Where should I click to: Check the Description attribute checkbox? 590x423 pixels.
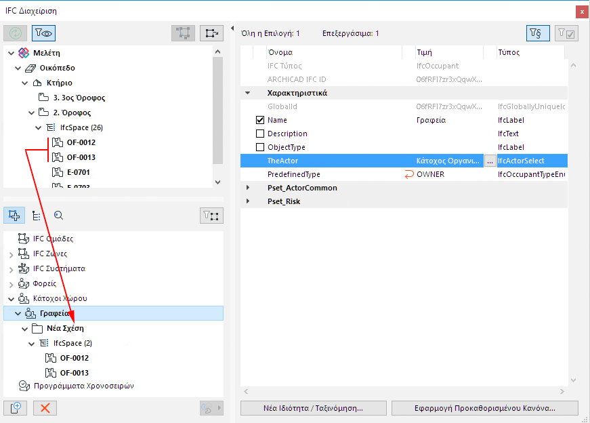pos(260,134)
